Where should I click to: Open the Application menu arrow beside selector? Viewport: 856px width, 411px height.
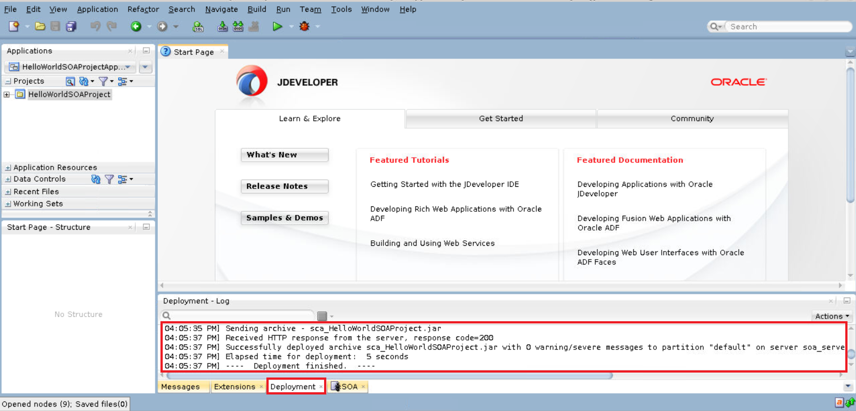145,67
